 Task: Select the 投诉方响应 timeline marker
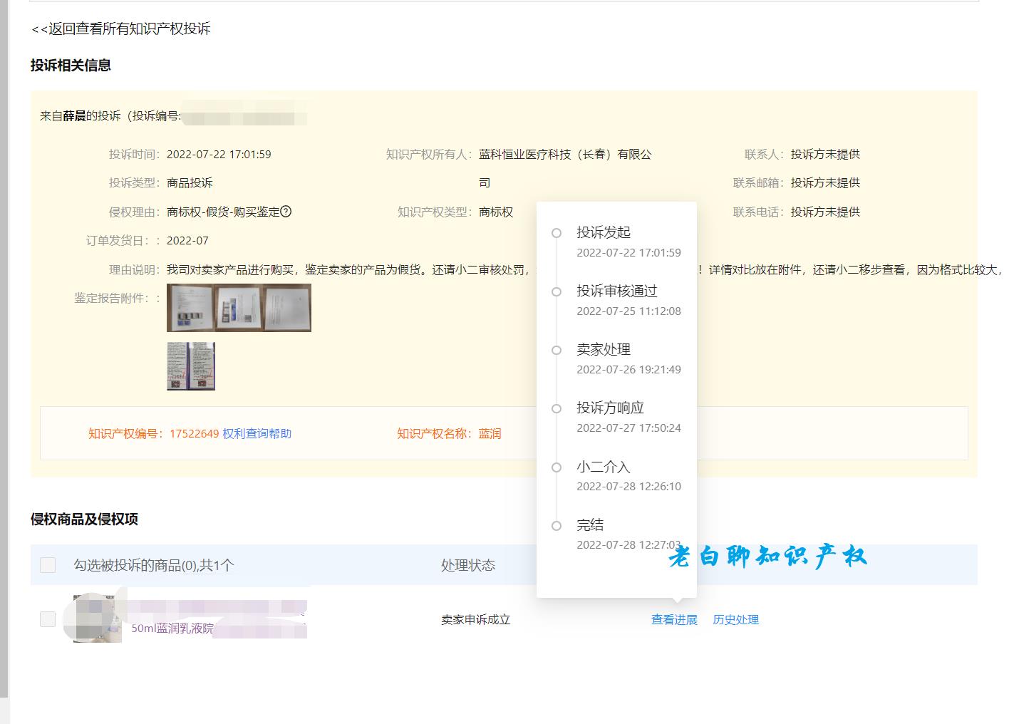tap(557, 408)
